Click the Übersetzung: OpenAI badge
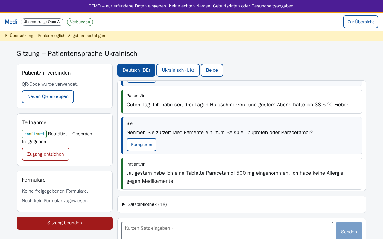 [x=42, y=22]
